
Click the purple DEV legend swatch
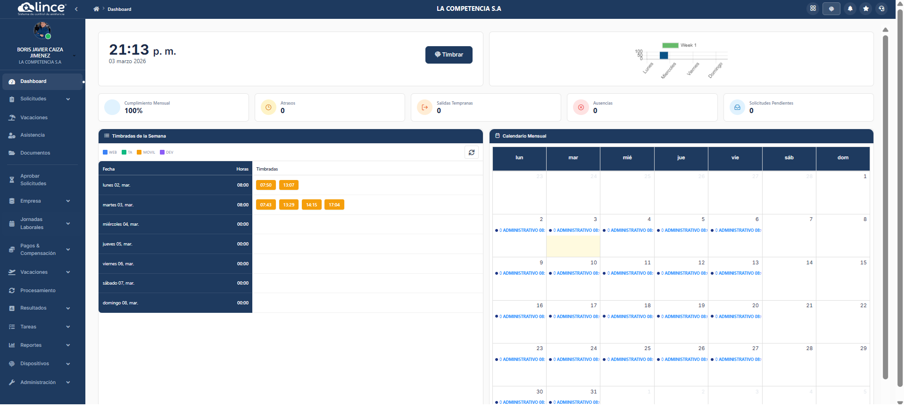click(x=162, y=152)
